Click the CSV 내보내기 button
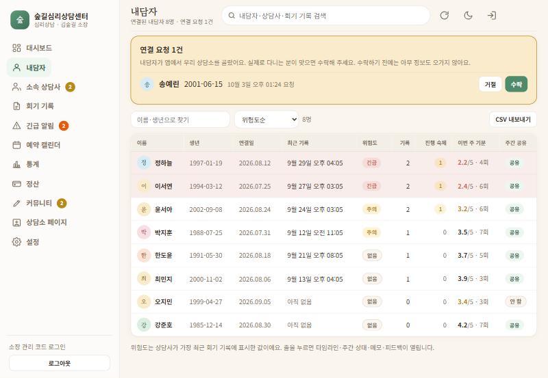Screen dimensions: 548x378 [x=512, y=120]
